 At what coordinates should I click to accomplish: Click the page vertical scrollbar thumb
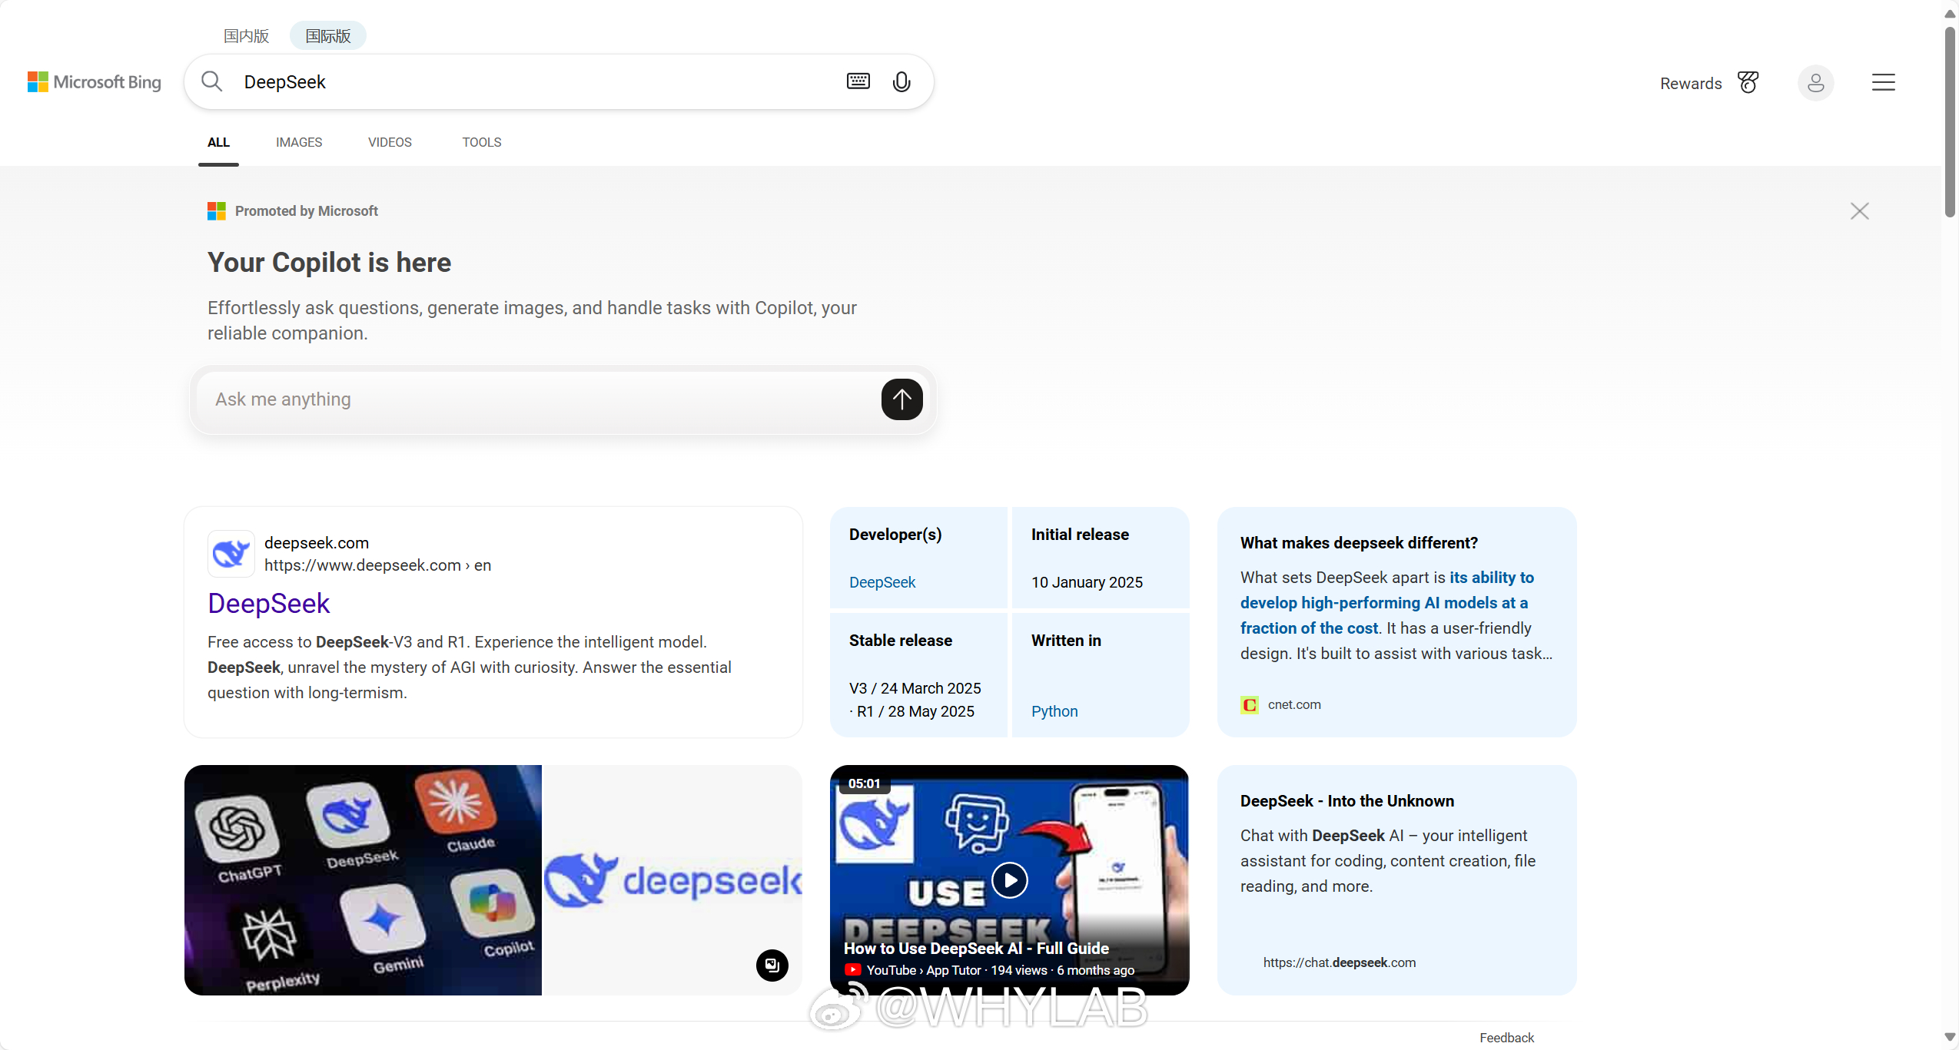[1950, 123]
